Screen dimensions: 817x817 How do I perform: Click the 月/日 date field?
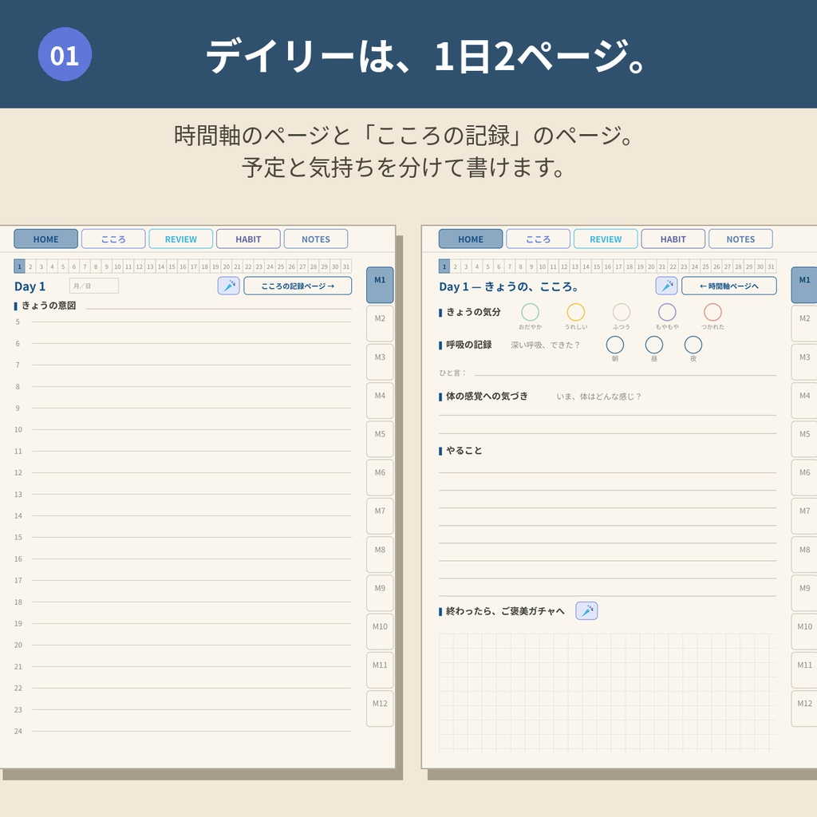tap(94, 286)
